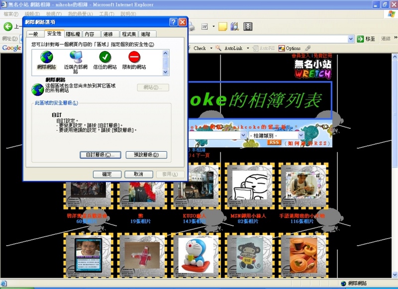Click the yellow note icon in toolbar
Screen dimensions: 398x289
[222, 26]
